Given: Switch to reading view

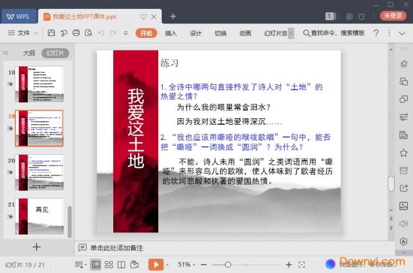Looking at the screenshot, I should pos(121,265).
